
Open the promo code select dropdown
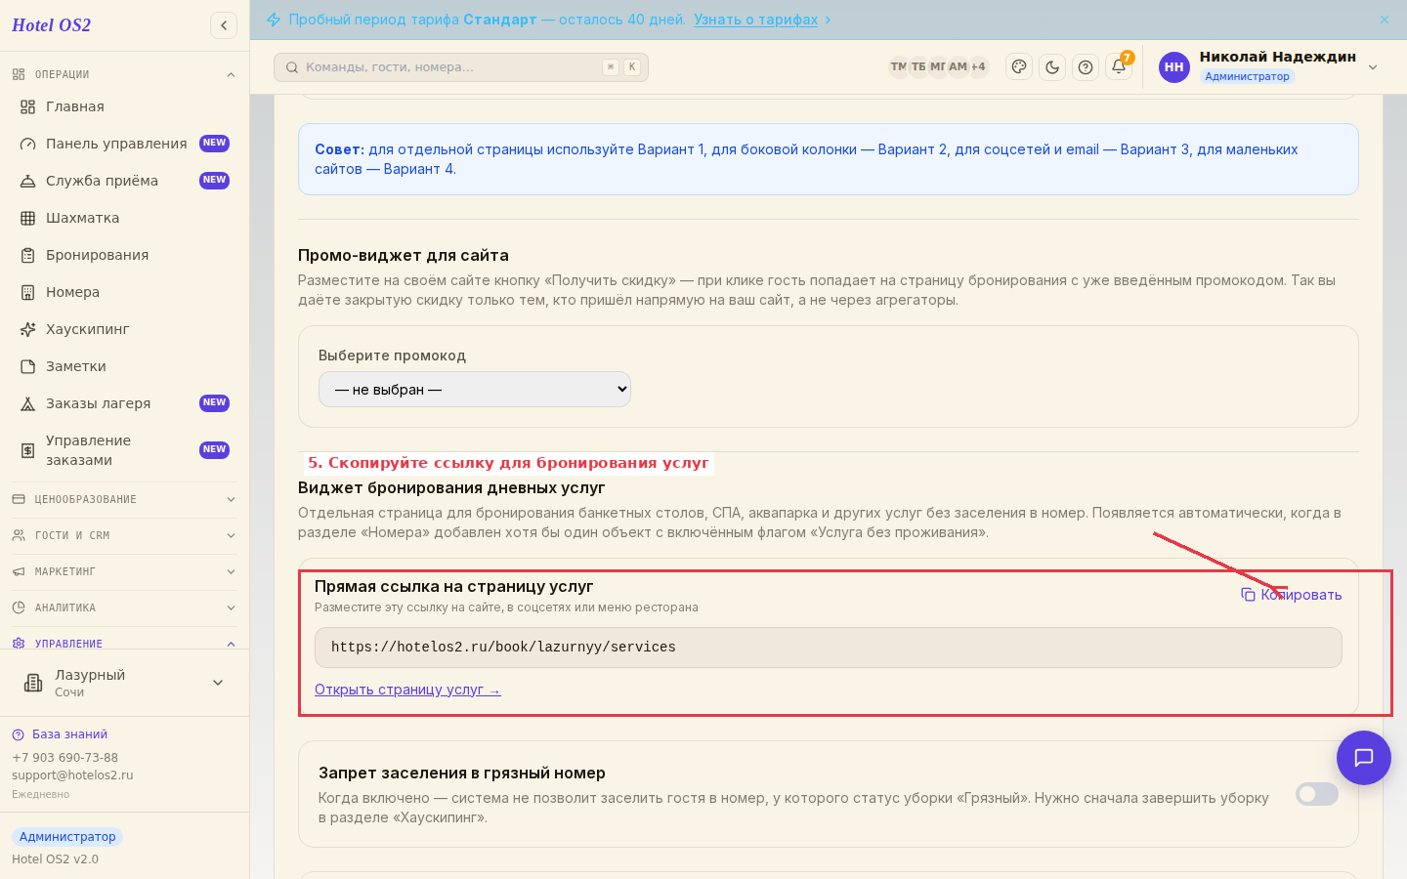(475, 390)
